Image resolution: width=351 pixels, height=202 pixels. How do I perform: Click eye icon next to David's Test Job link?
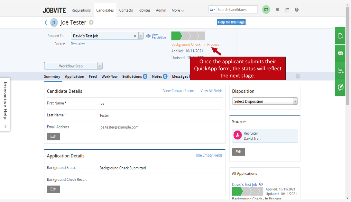point(261,184)
